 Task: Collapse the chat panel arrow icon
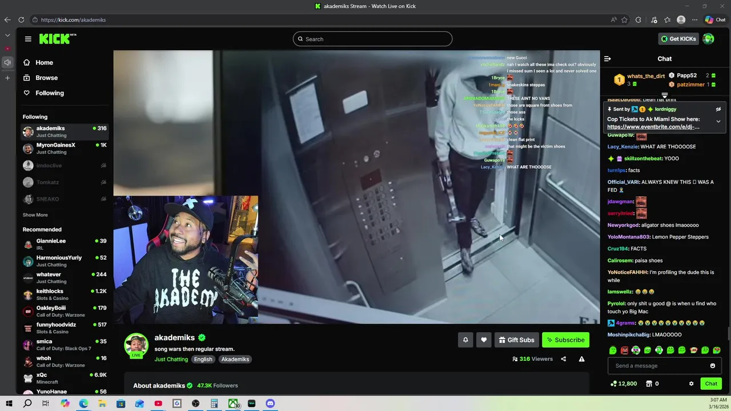[x=608, y=59]
